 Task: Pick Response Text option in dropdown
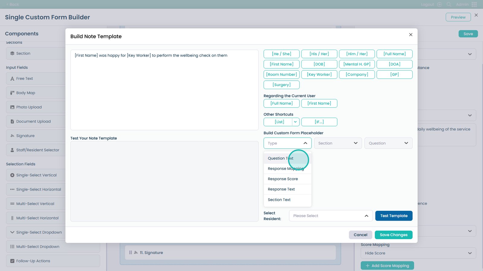coord(281,189)
